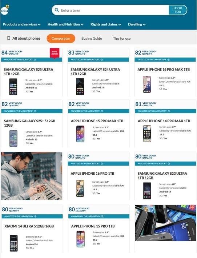Expand the Rights and claims menu
Image resolution: width=197 pixels, height=258 pixels.
click(x=106, y=24)
